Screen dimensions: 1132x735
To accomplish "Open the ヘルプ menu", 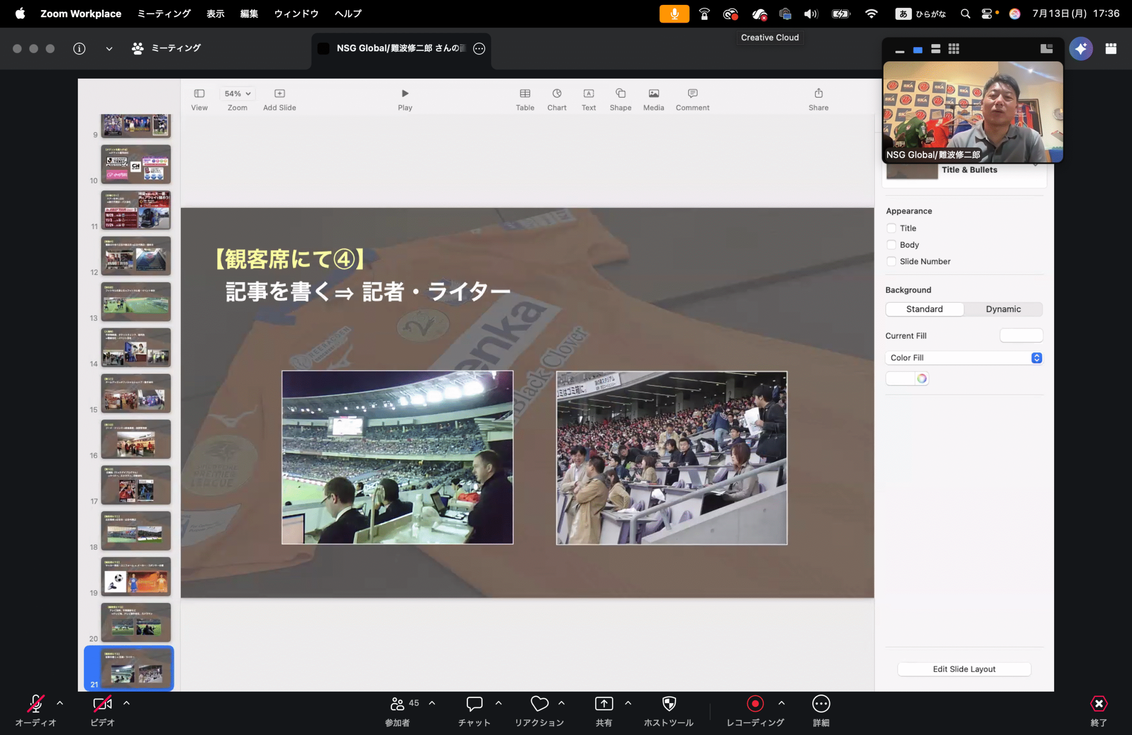I will pyautogui.click(x=348, y=14).
